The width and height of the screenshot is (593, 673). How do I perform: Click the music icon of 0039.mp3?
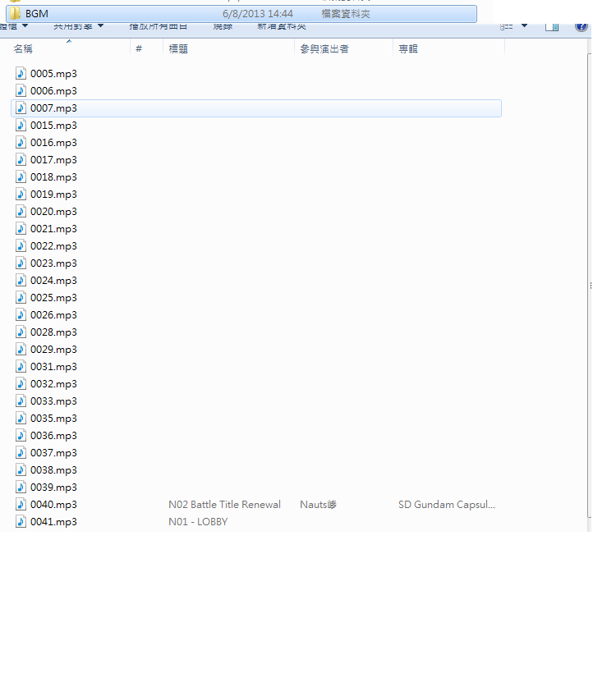21,488
